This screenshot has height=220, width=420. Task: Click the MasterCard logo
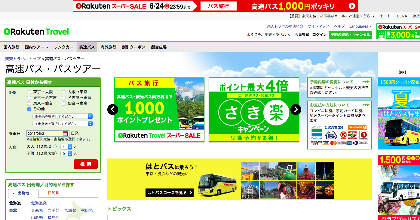tap(333, 143)
